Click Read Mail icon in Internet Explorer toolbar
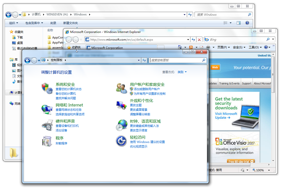The width and height of the screenshot is (282, 188). point(201,47)
